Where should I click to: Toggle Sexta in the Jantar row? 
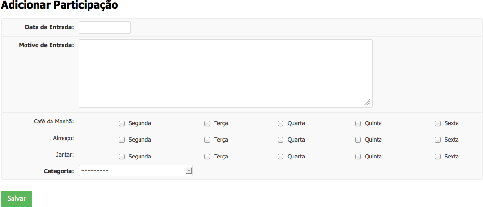438,157
